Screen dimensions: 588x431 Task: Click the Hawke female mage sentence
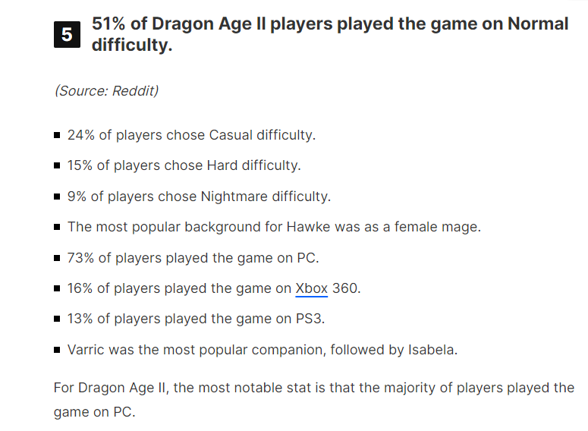pyautogui.click(x=274, y=226)
